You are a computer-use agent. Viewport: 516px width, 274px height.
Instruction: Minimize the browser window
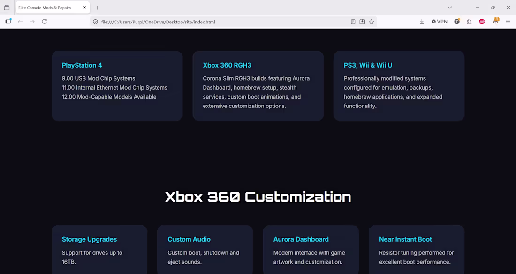[478, 7]
